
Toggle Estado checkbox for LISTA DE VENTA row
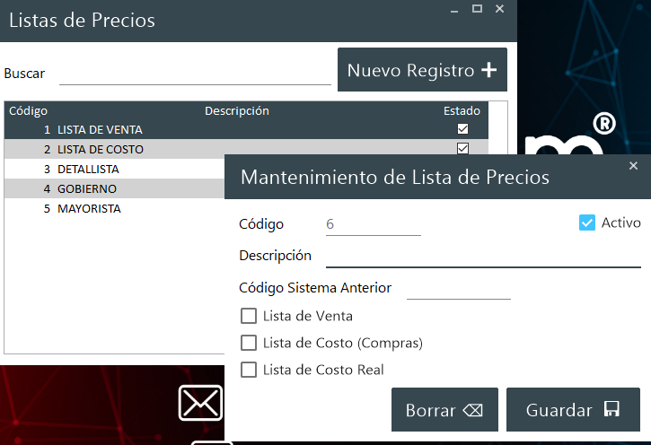tap(463, 129)
